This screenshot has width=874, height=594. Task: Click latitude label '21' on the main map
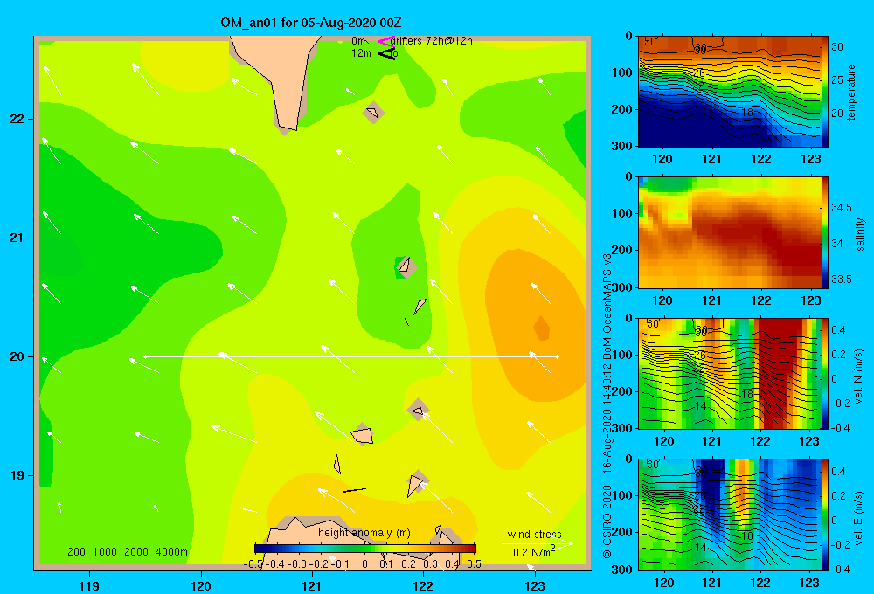17,238
